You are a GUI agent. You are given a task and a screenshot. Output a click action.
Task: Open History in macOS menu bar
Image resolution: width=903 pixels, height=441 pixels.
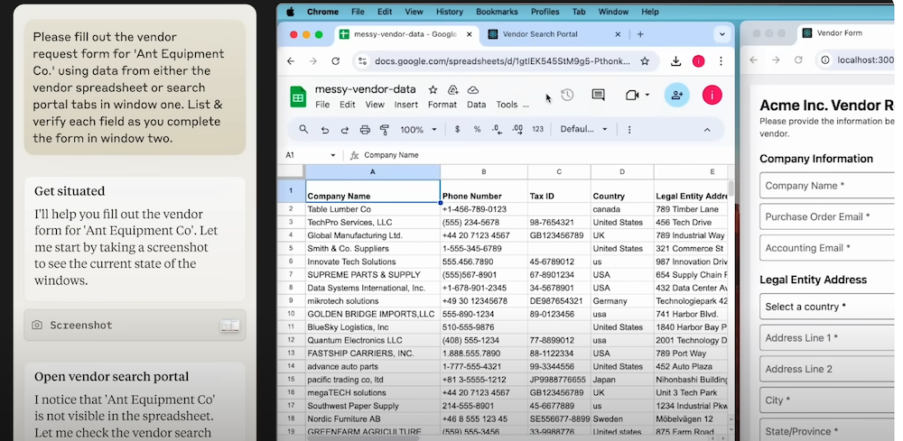tap(449, 12)
